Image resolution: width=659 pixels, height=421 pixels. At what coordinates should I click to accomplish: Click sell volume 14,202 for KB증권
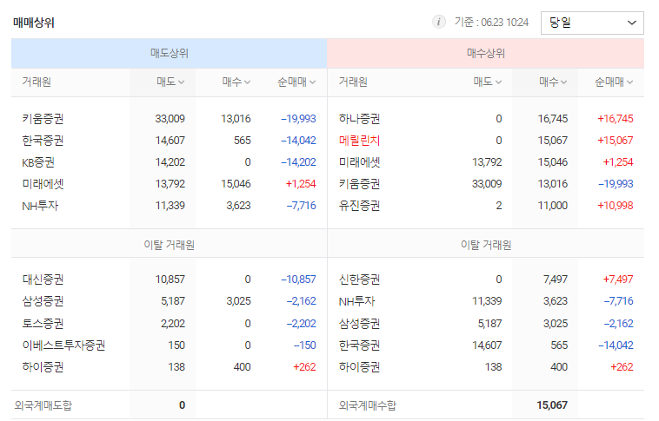tap(170, 162)
